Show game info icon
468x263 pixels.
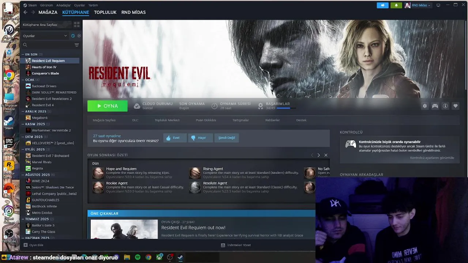click(x=445, y=106)
